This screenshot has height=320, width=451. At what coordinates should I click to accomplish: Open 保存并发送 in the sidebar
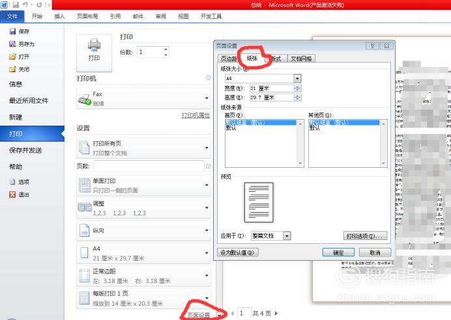pyautogui.click(x=25, y=150)
